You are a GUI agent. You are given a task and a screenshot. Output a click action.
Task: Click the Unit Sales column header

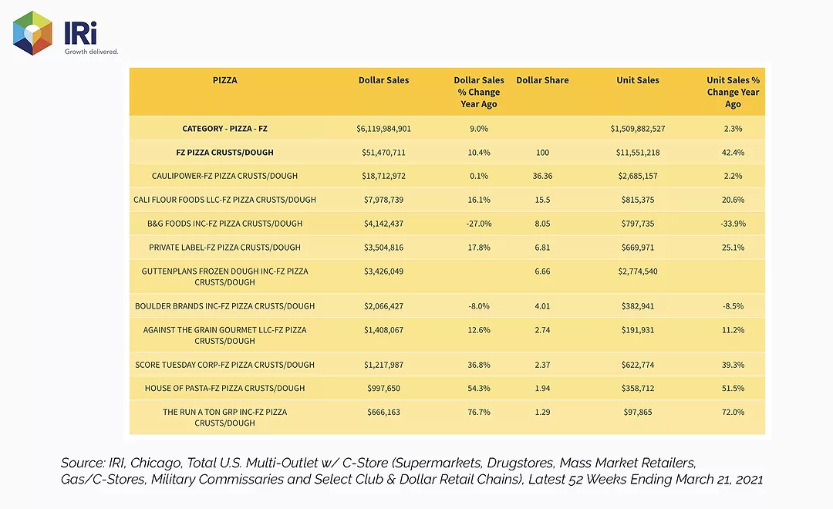click(638, 80)
